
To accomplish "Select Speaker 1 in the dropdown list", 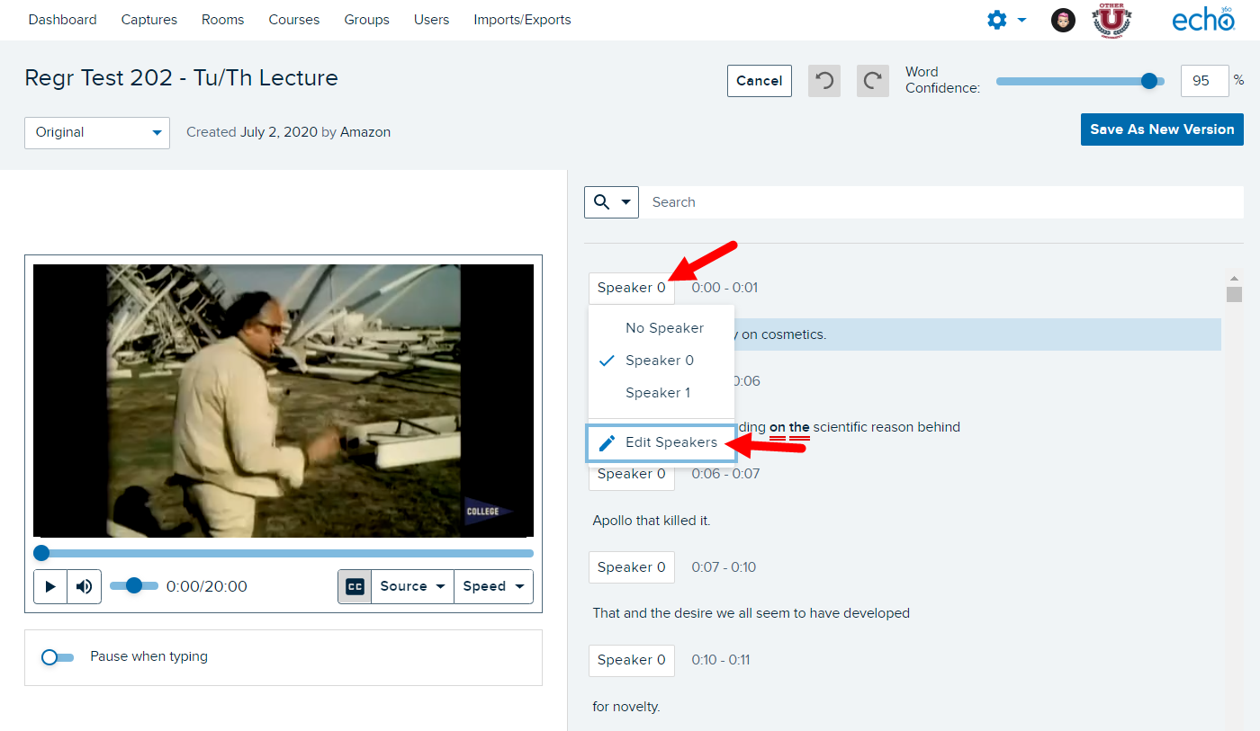I will (658, 393).
